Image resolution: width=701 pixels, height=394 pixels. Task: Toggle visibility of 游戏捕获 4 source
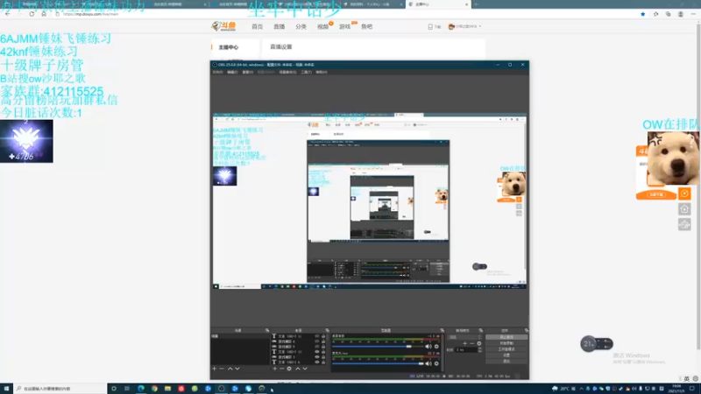317,341
